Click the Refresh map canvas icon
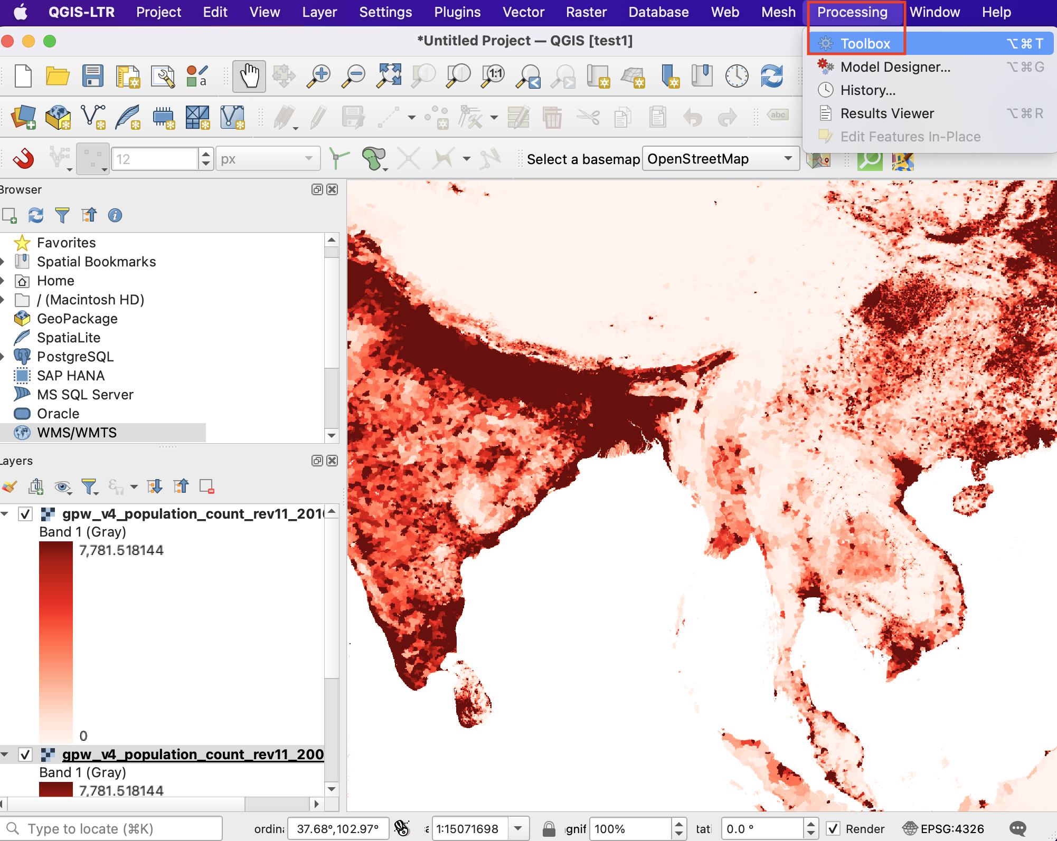Viewport: 1057px width, 841px height. 771,77
